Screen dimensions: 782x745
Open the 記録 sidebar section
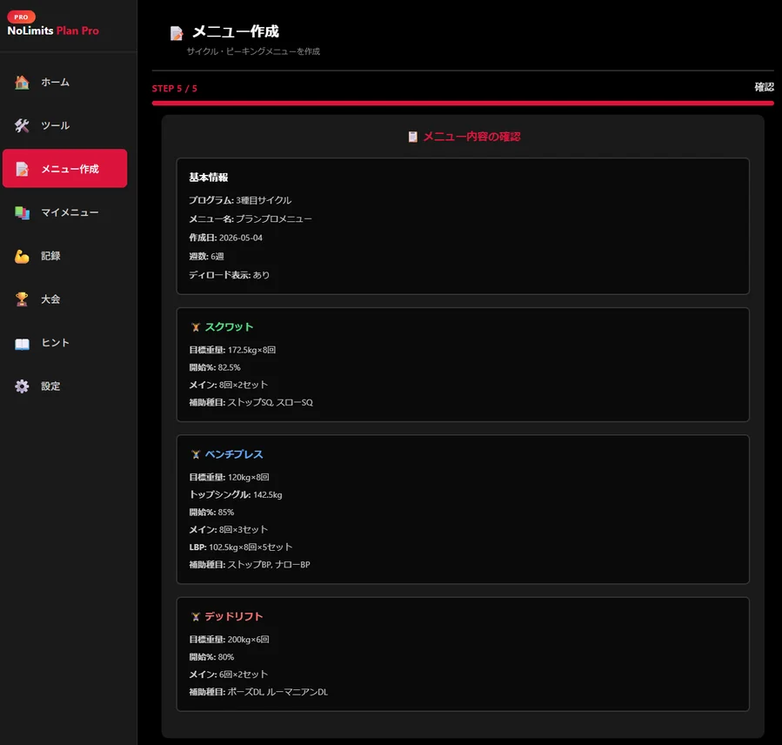(x=65, y=256)
